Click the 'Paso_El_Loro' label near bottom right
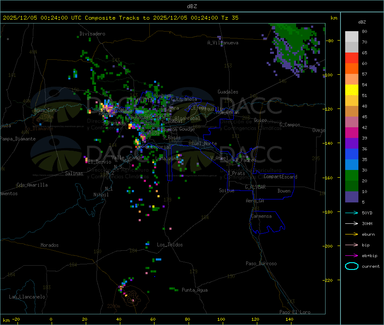384x325 pixels. (x=295, y=312)
